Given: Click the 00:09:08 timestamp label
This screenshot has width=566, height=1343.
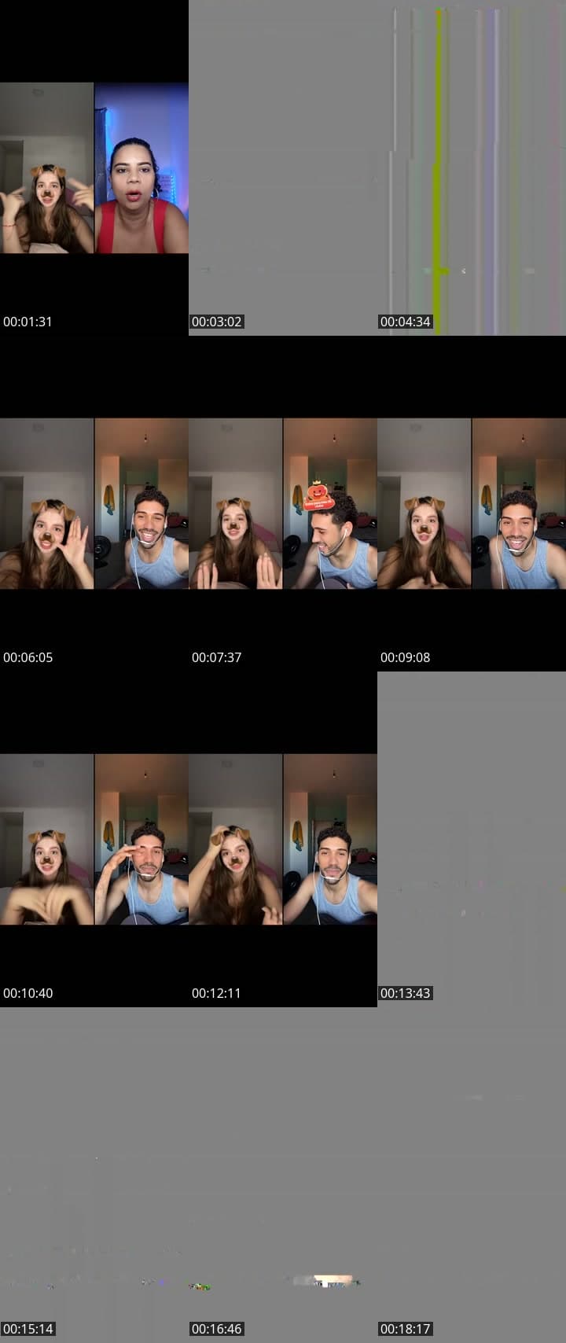Looking at the screenshot, I should pyautogui.click(x=406, y=657).
